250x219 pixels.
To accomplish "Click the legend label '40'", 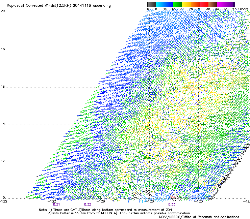I will click(x=217, y=9).
